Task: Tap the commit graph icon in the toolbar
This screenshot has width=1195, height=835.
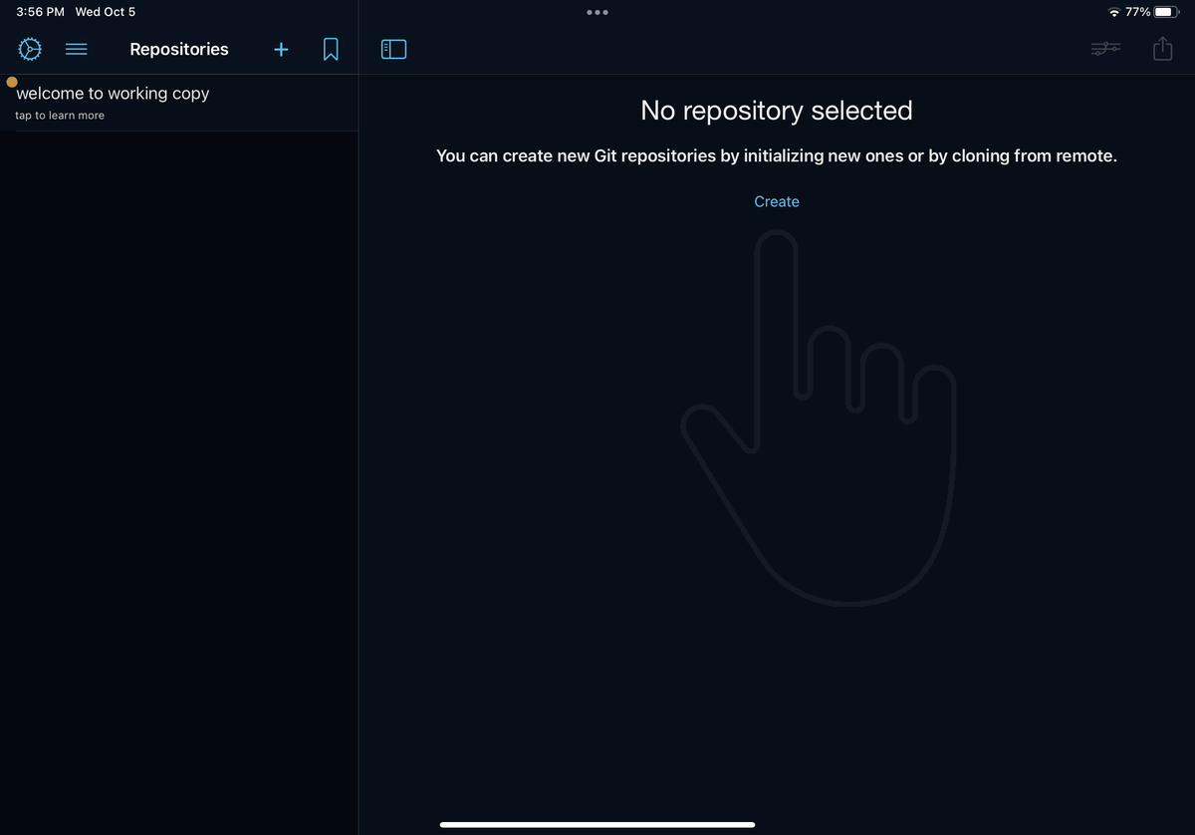Action: tap(1105, 48)
